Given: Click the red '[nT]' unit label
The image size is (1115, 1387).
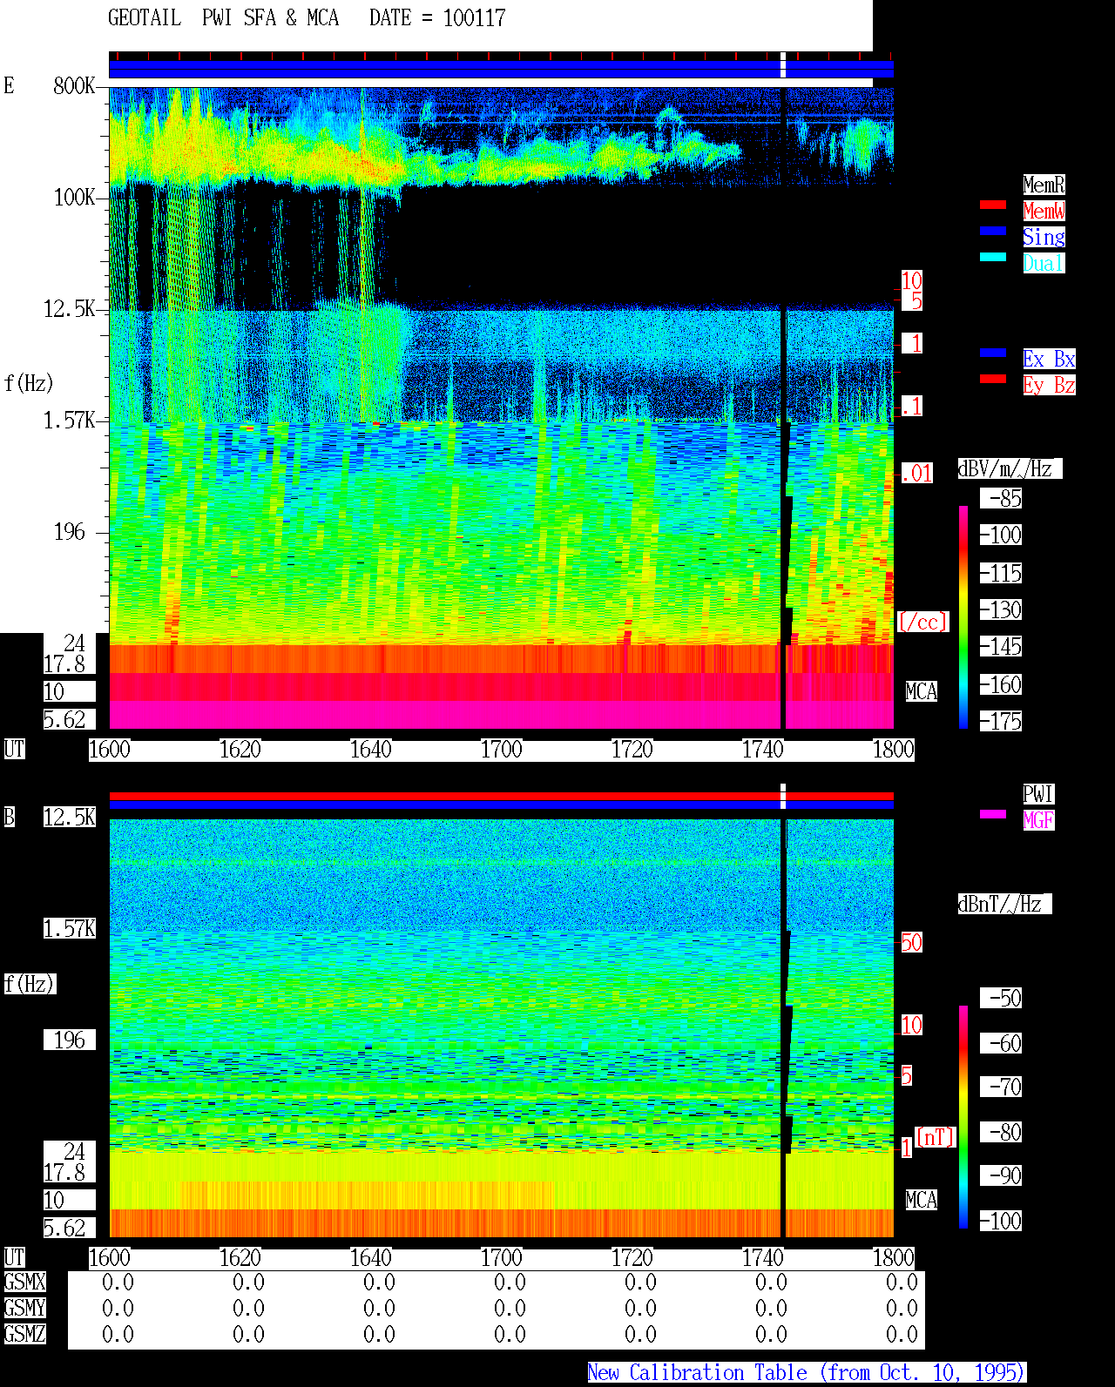Looking at the screenshot, I should pos(936,1137).
